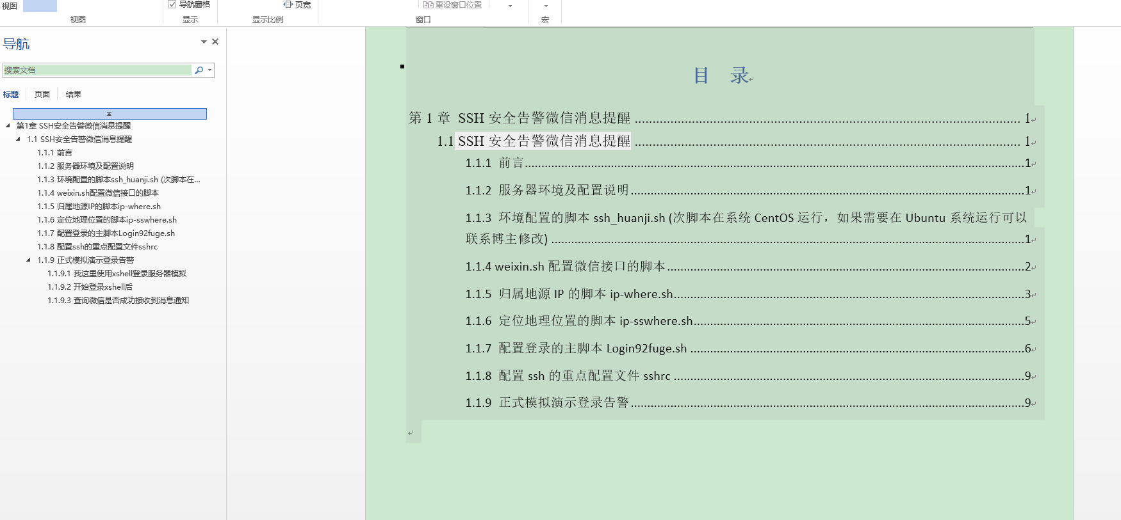Select 1.1 SSH安全告警微信消息提醒 in navigation tree
This screenshot has height=520, width=1121.
point(79,139)
